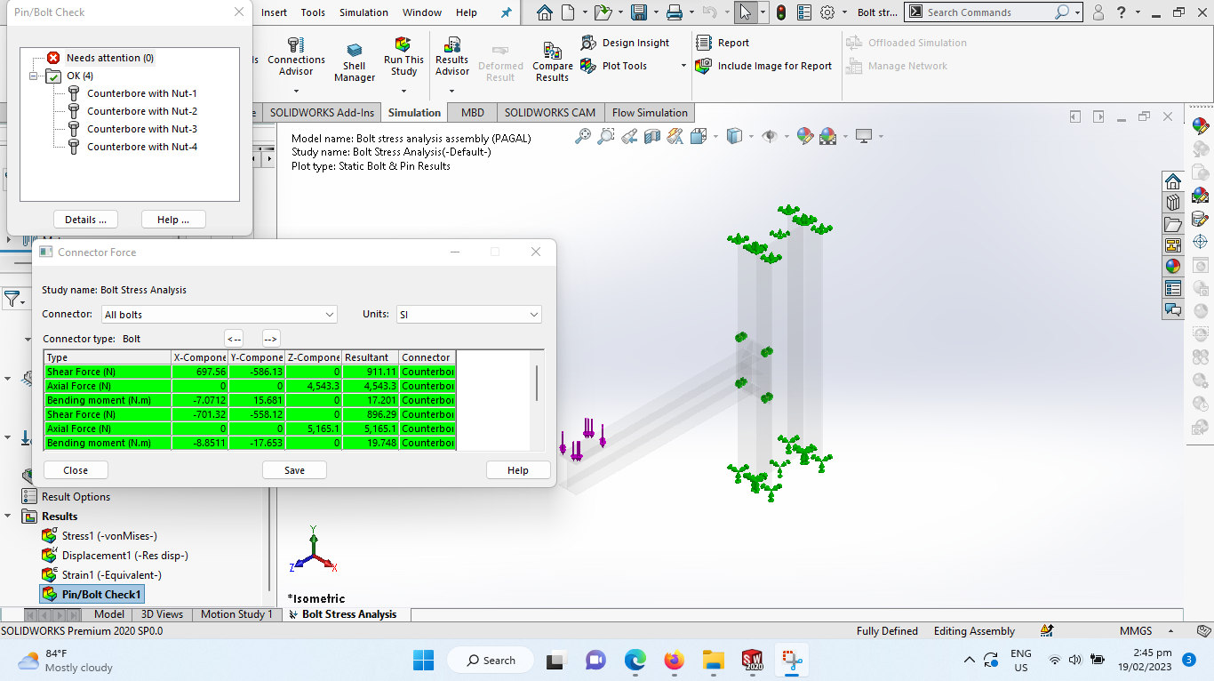Expand the Run This Study dropdown arrow

click(403, 91)
